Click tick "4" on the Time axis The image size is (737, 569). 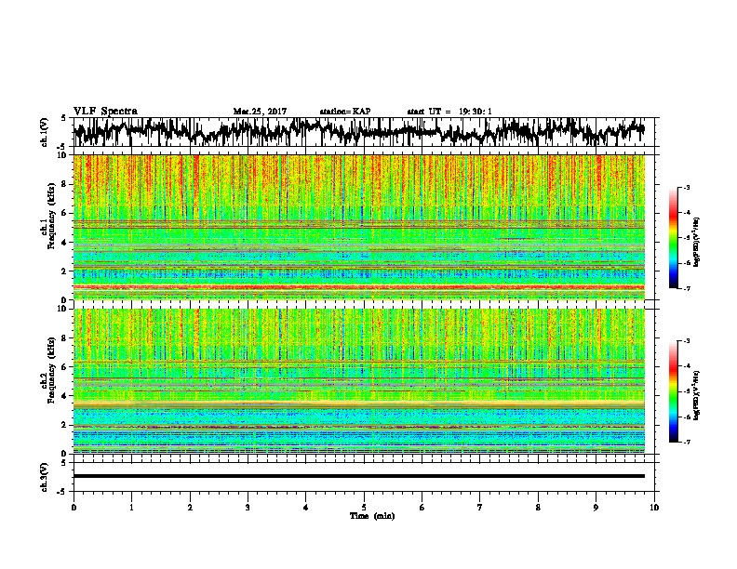(306, 508)
